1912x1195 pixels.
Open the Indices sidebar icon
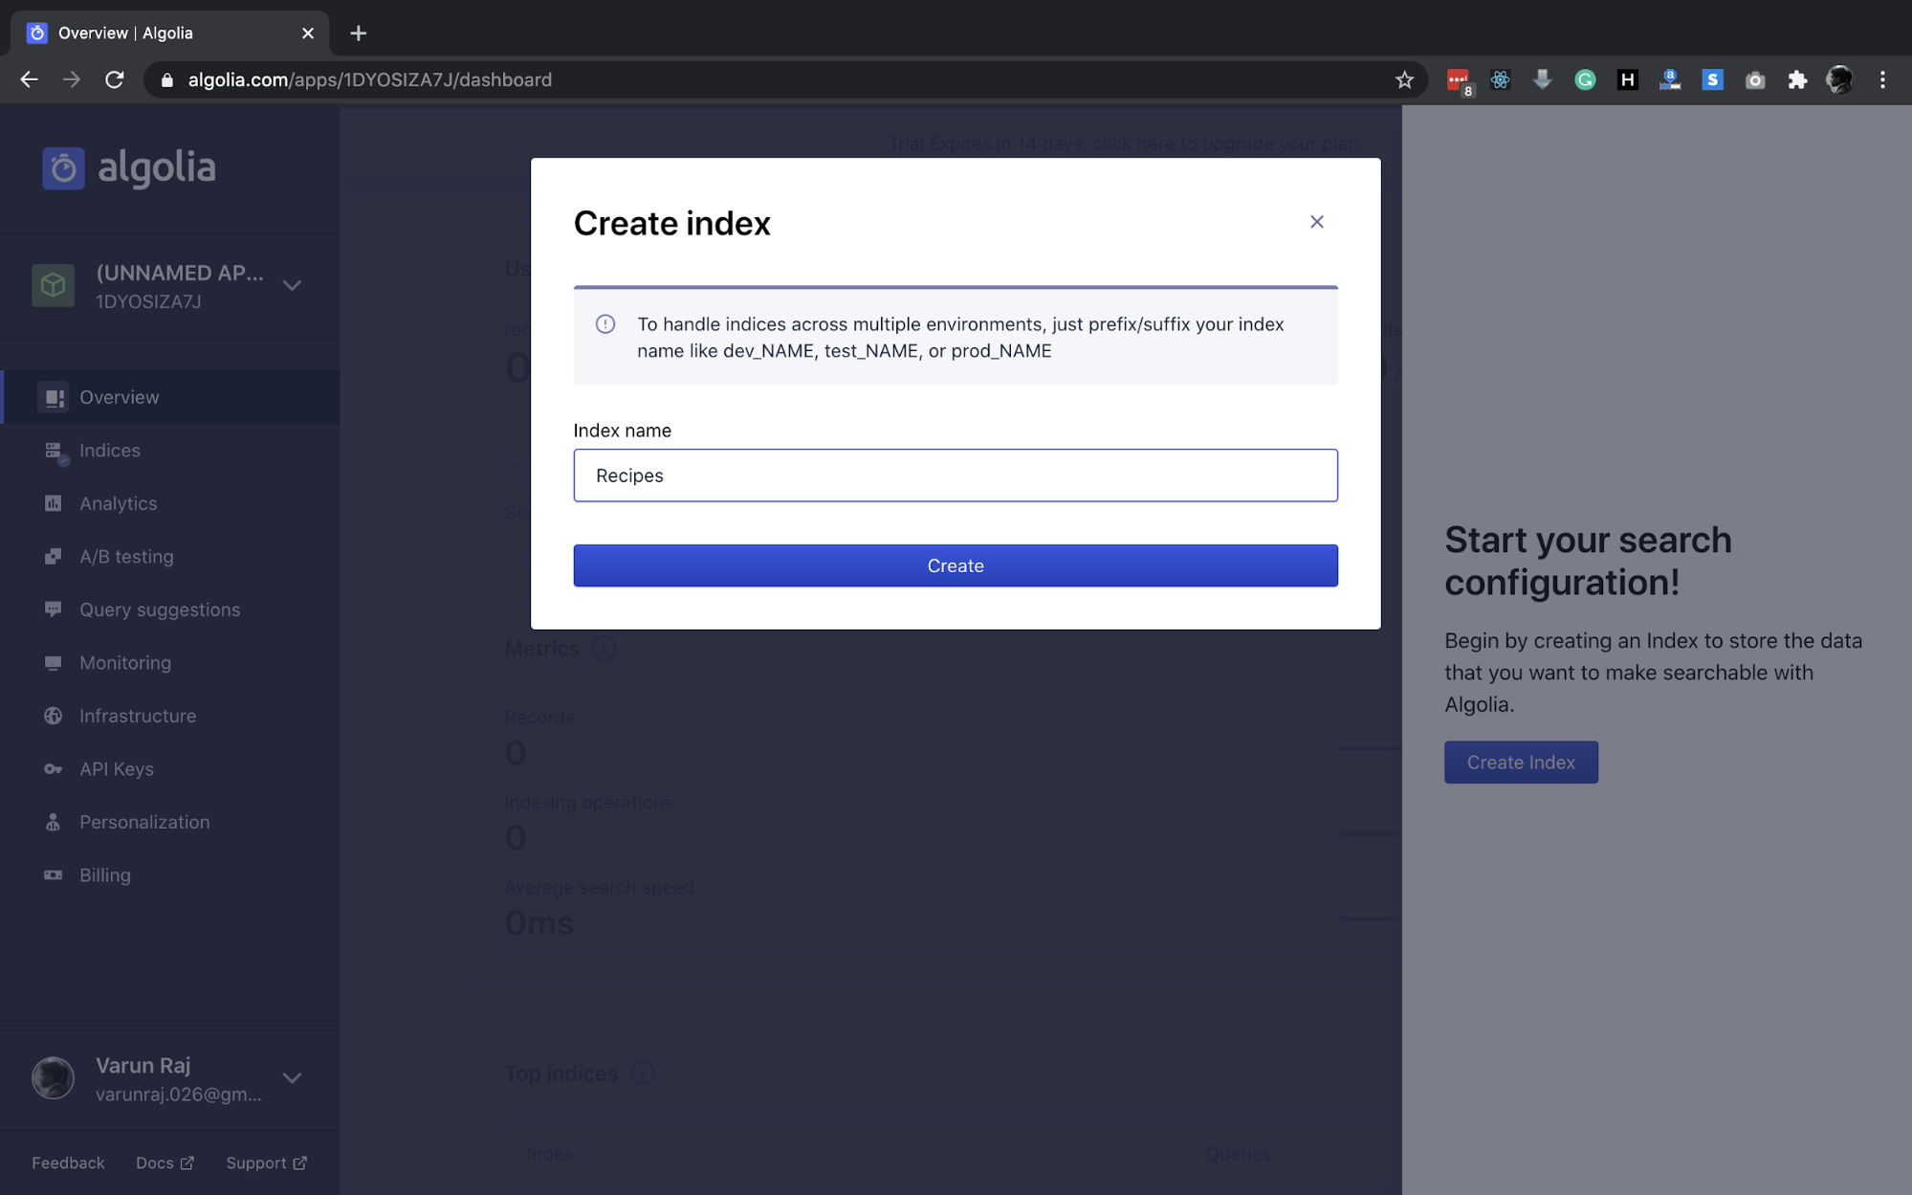(x=54, y=451)
